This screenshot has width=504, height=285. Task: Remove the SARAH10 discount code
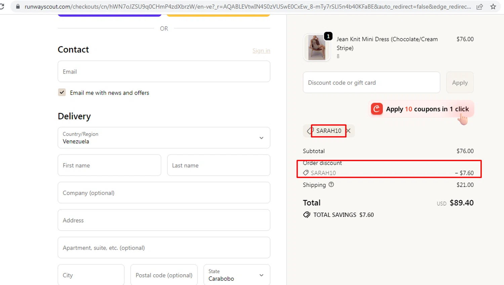(x=348, y=131)
